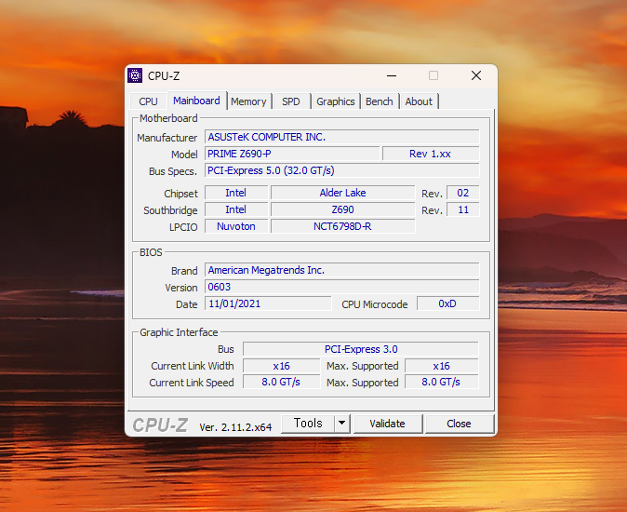Select Bus Specs value PCI-Express 5.0
The image size is (627, 512).
342,170
